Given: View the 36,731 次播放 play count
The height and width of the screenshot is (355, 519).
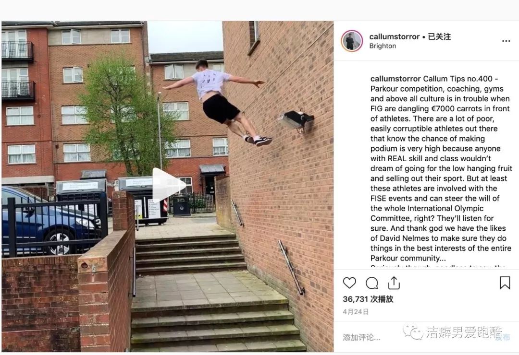Looking at the screenshot, I should pyautogui.click(x=368, y=299).
